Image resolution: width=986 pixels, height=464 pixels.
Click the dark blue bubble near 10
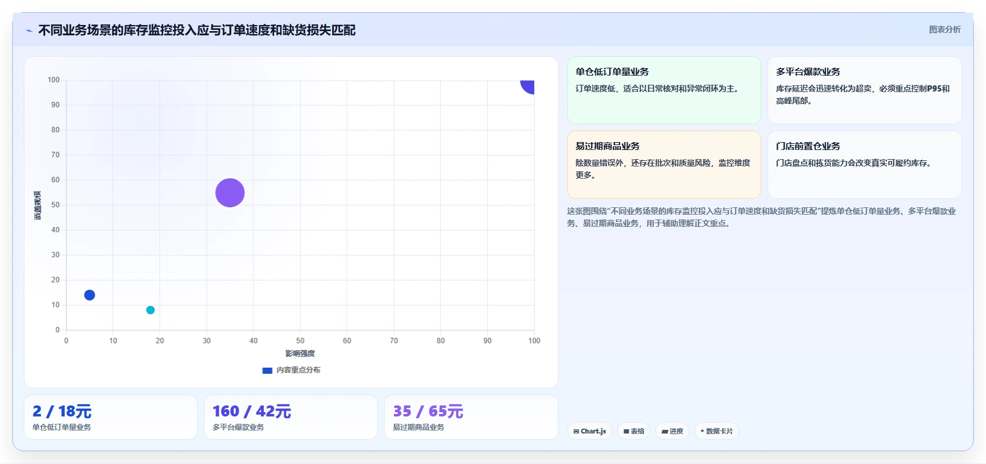[90, 295]
